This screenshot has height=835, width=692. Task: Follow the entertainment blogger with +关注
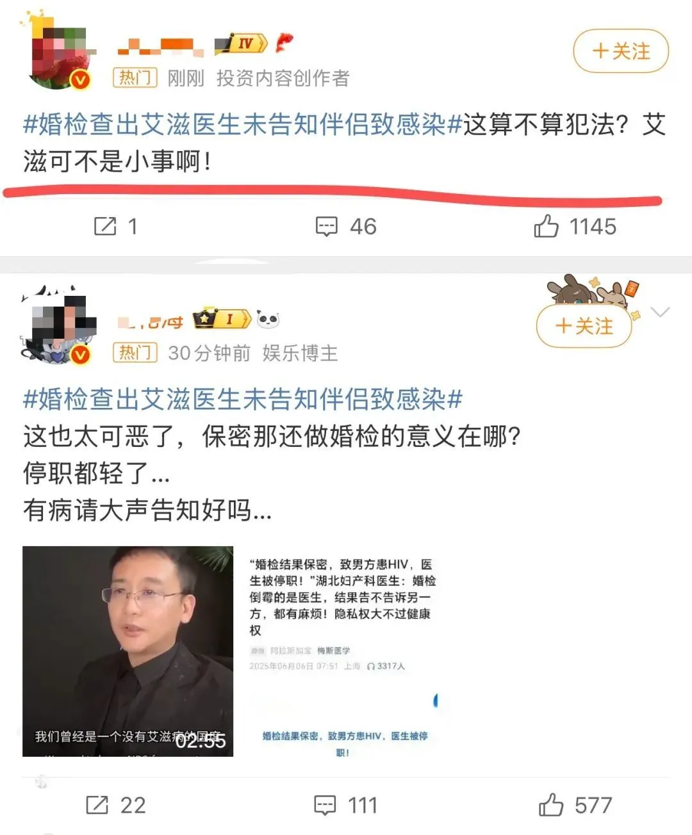584,326
